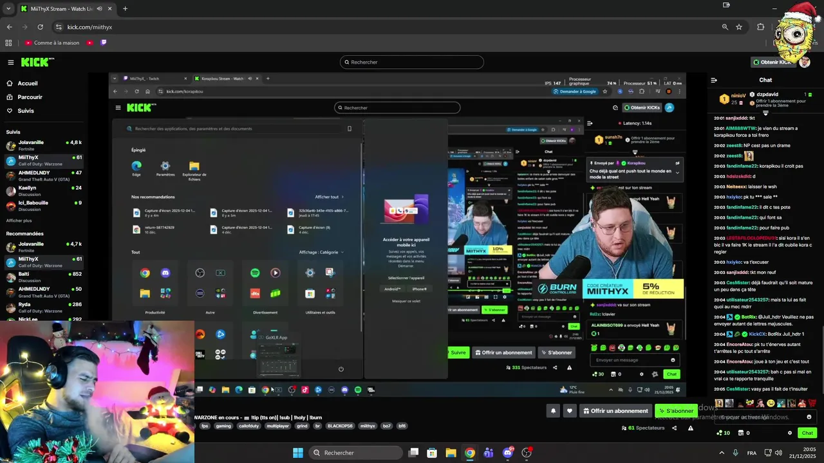Click the Windows taskbar Rechercher search box
Screen dimensions: 824x463
coord(357,453)
